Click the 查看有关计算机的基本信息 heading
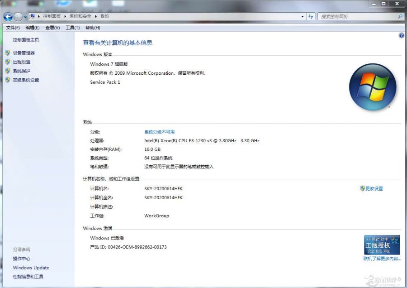 (118, 43)
